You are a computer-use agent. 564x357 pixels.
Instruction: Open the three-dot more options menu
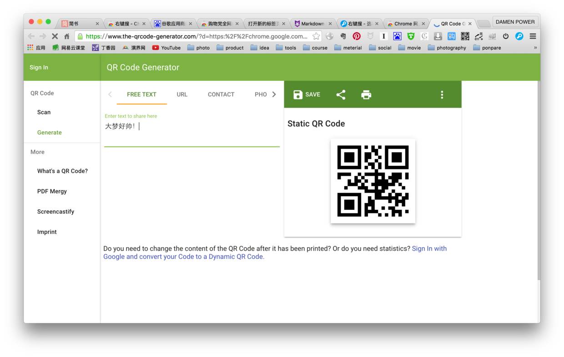pos(442,94)
